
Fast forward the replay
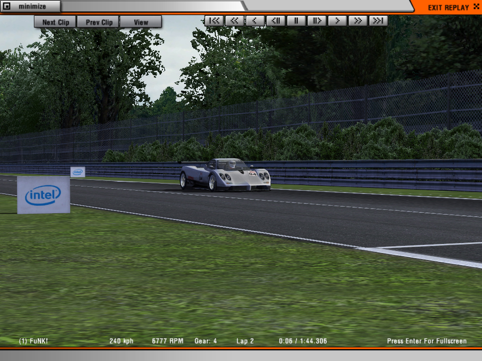pyautogui.click(x=358, y=21)
